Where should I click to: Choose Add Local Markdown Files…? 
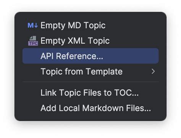click(90, 108)
